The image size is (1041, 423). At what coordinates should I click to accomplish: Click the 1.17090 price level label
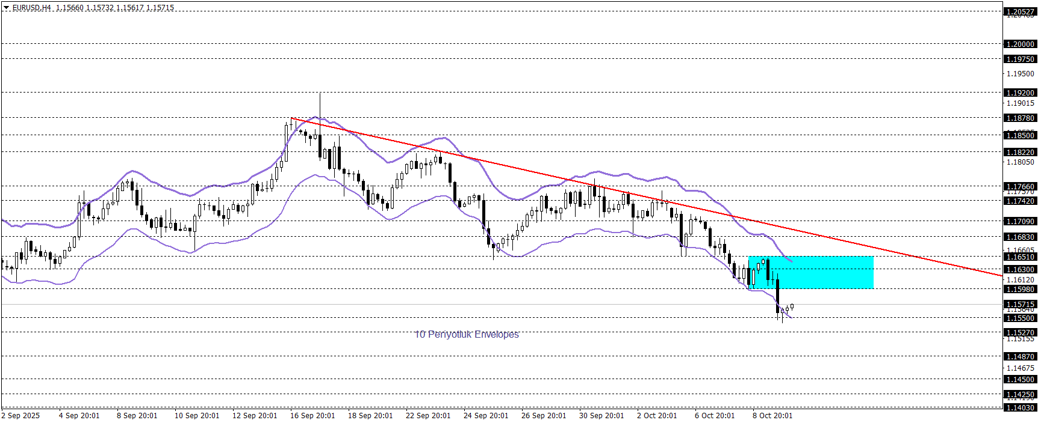click(x=1020, y=221)
